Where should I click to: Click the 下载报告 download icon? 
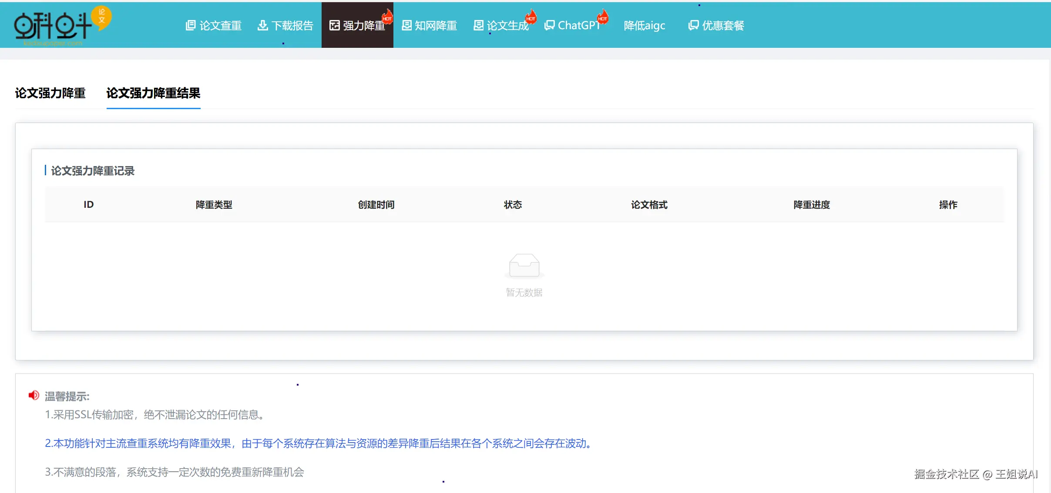click(x=263, y=25)
